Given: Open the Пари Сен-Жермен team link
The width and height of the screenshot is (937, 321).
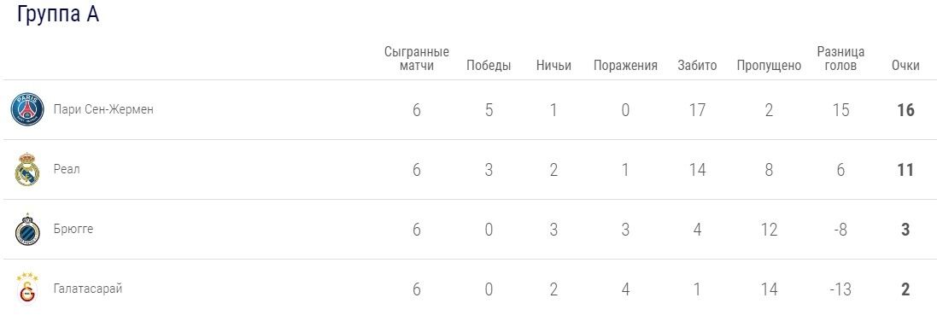Looking at the screenshot, I should pyautogui.click(x=103, y=109).
